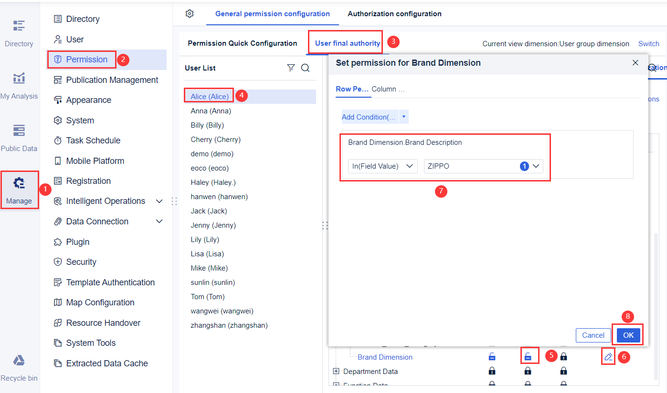Unlock the first lock on the Department Data row

tap(492, 371)
